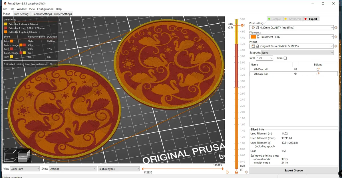Open the Configuration menu
The width and height of the screenshot is (342, 178).
coord(45,9)
